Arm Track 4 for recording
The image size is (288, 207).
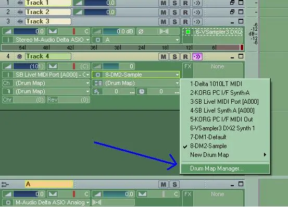tap(185, 57)
